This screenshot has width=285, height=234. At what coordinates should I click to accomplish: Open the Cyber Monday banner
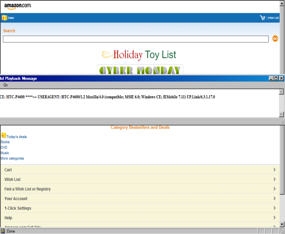pyautogui.click(x=140, y=70)
